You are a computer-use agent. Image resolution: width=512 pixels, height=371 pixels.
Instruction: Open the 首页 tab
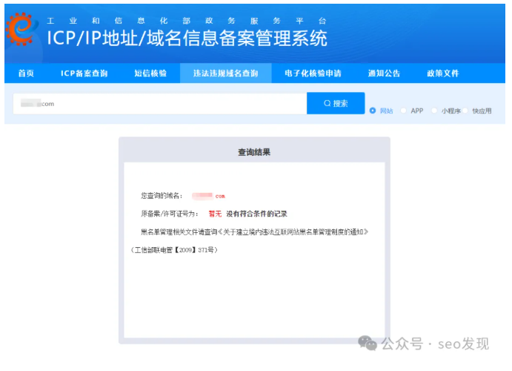click(26, 73)
